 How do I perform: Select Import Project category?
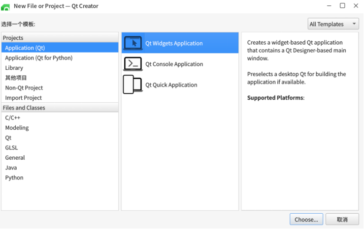(x=60, y=97)
